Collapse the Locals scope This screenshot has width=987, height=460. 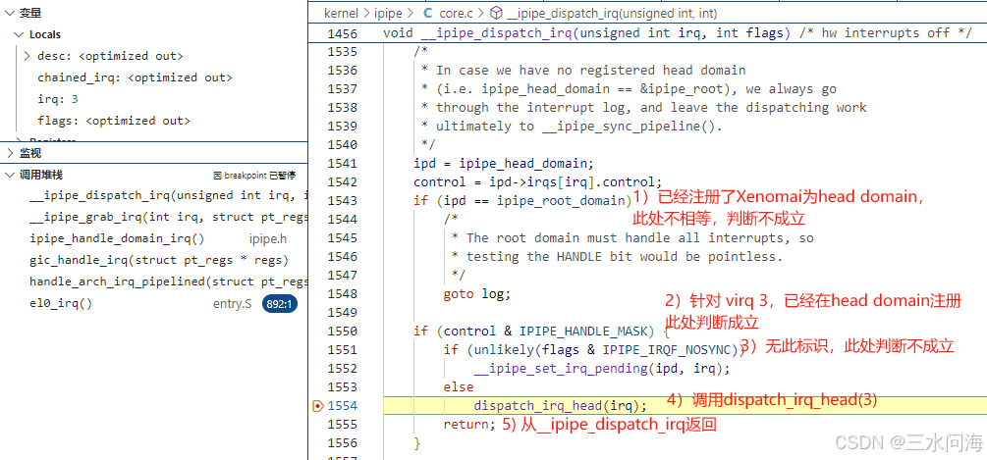tap(19, 34)
